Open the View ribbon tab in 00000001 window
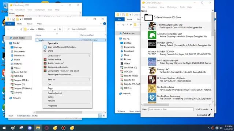This screenshot has width=234, height=131. 39,24
